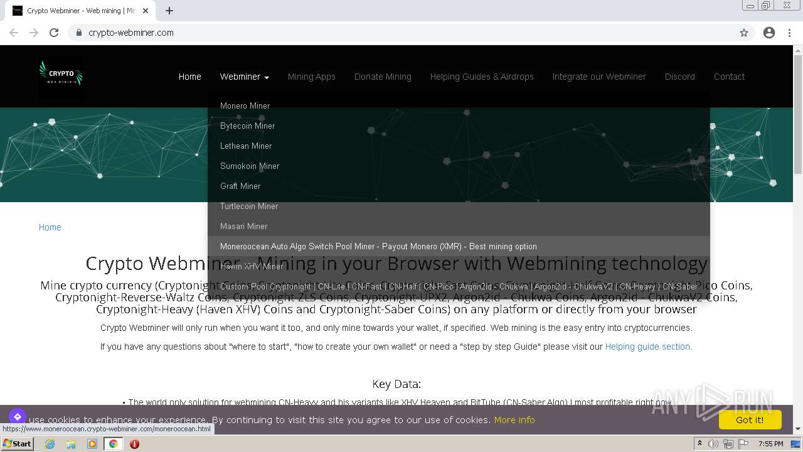
Task: Open the file explorer taskbar icon
Action: [71, 444]
